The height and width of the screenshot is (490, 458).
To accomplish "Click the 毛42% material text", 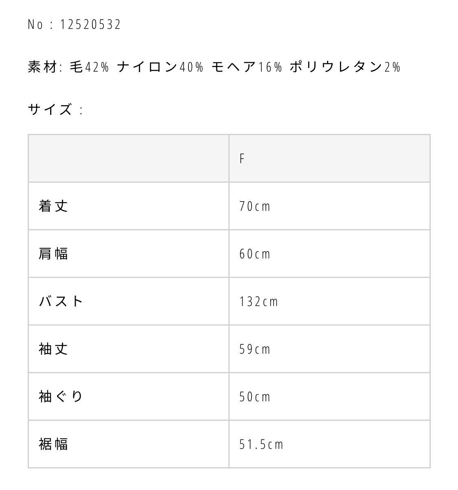I will (89, 67).
